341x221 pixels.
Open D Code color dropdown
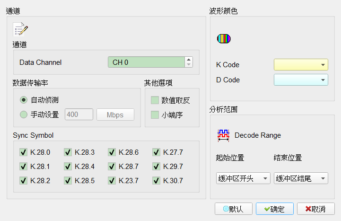301,80
